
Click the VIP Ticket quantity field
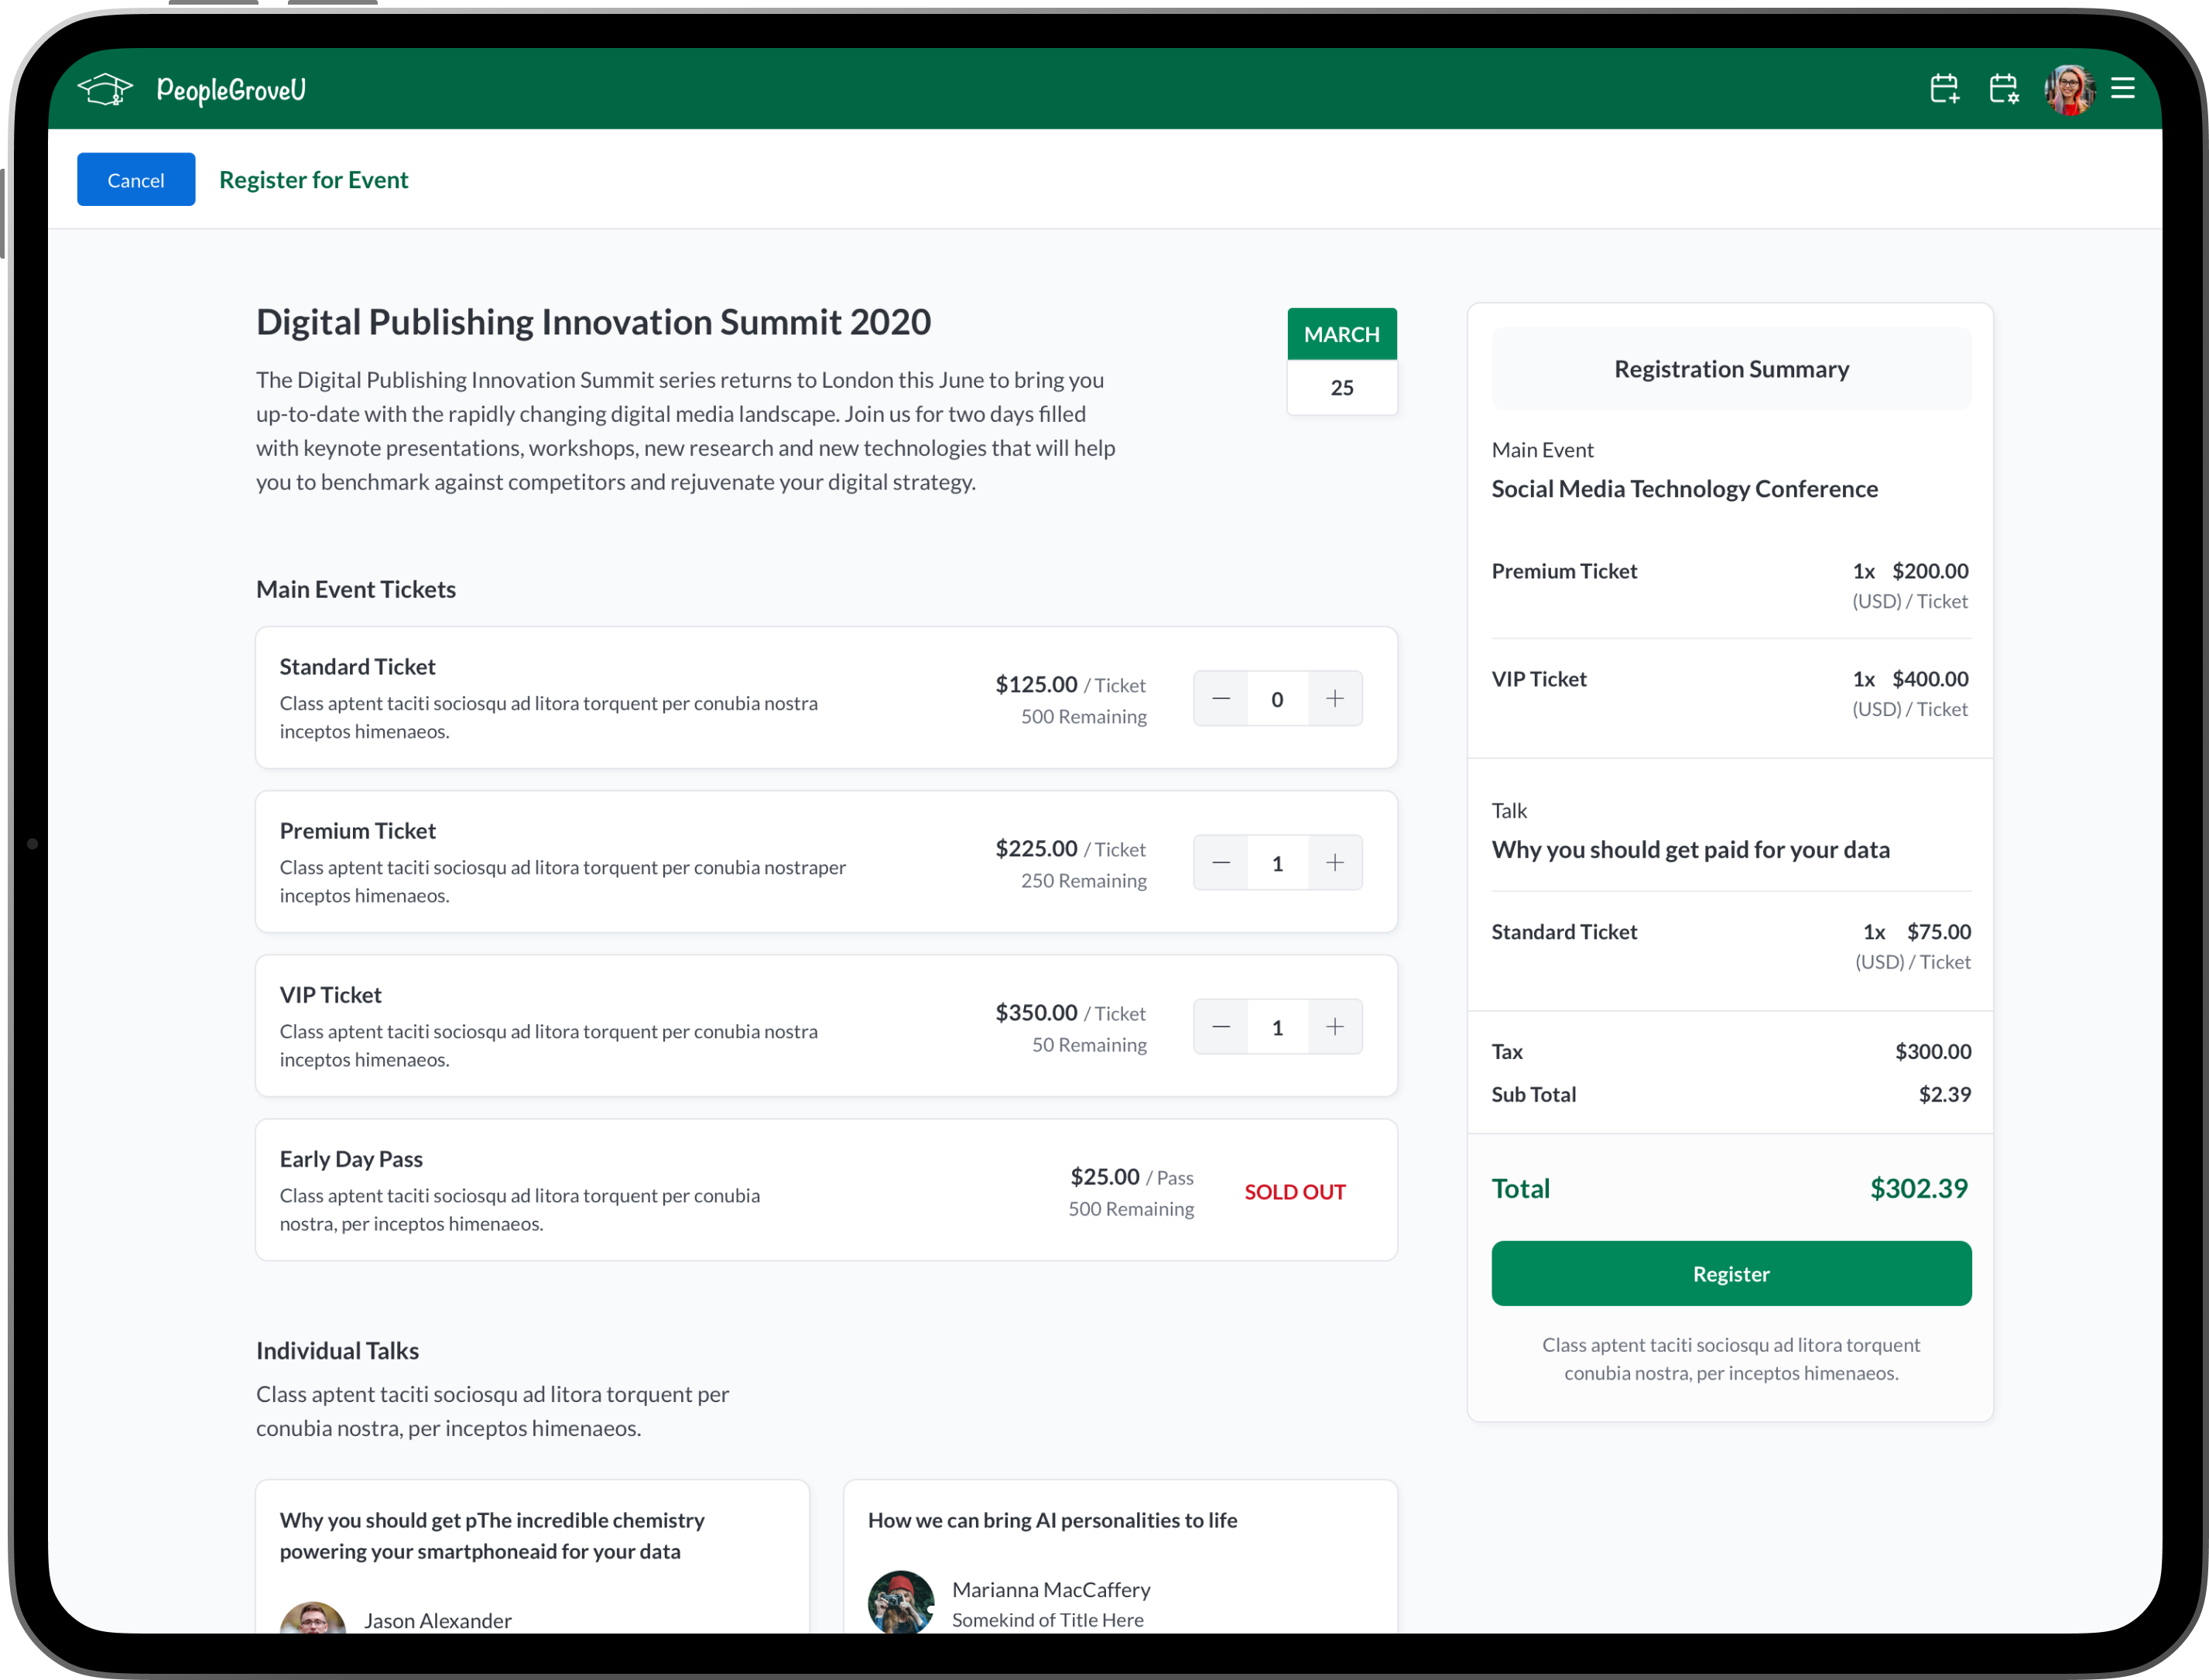click(1277, 1027)
